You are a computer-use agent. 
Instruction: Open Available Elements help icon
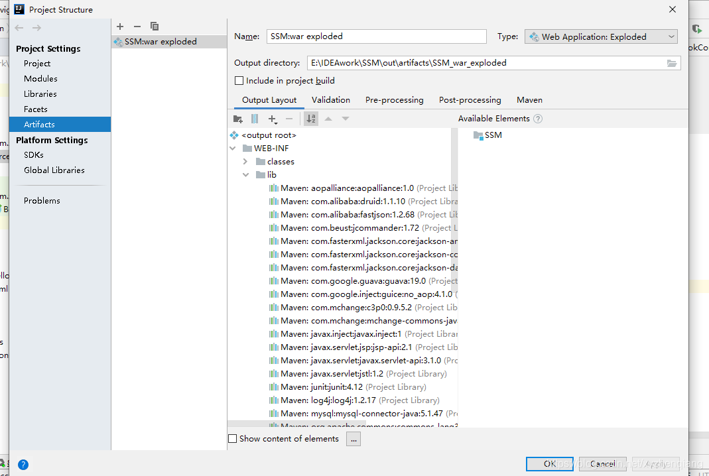538,119
